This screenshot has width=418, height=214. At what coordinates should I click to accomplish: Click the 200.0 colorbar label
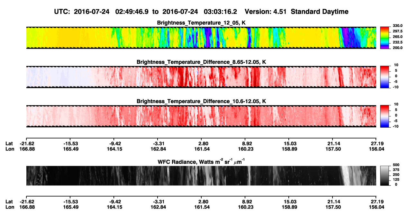pos(397,48)
